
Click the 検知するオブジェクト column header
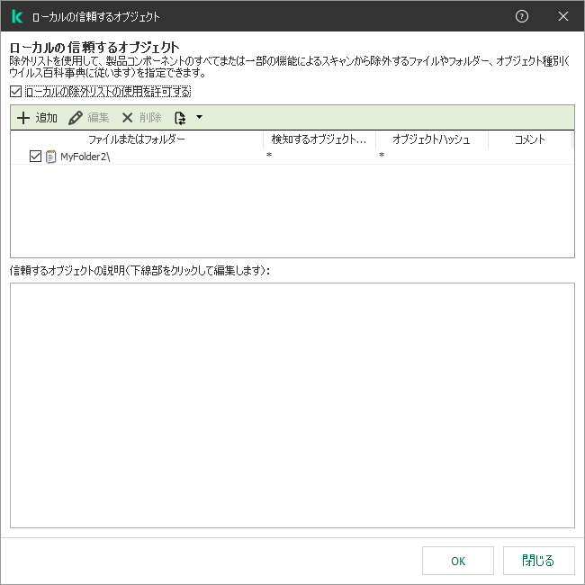(319, 139)
